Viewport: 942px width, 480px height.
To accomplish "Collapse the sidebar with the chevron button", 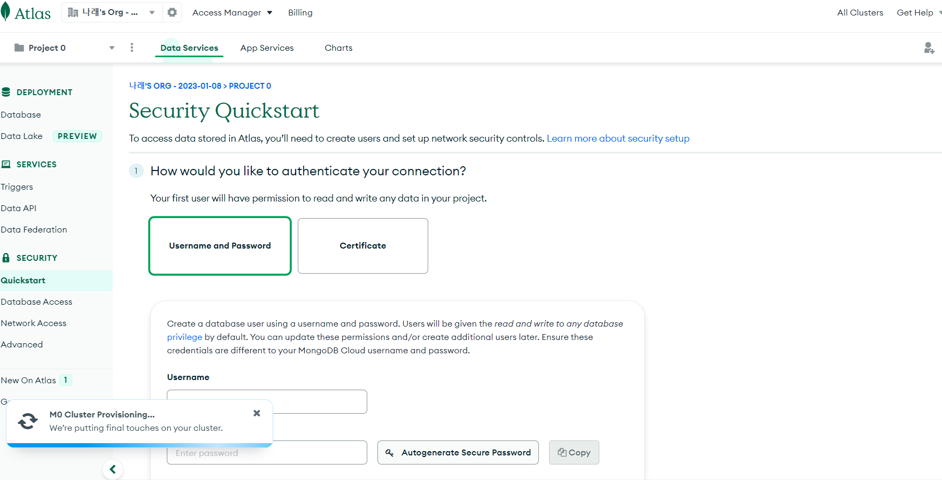I will point(113,469).
